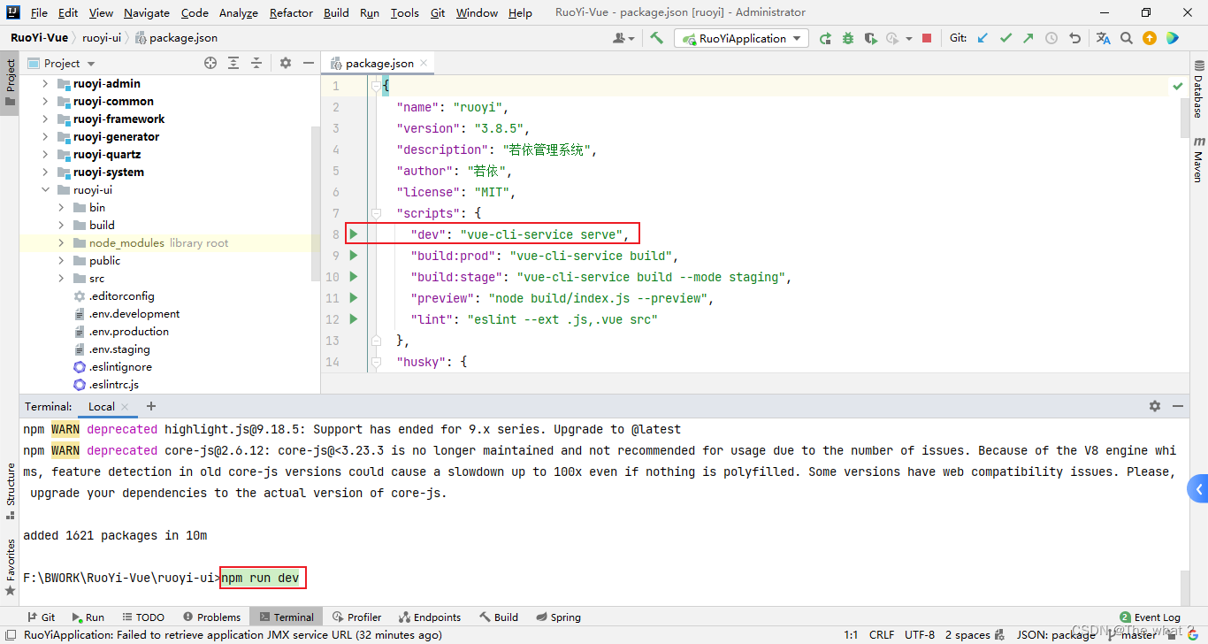Add a new terminal tab with plus

point(151,406)
